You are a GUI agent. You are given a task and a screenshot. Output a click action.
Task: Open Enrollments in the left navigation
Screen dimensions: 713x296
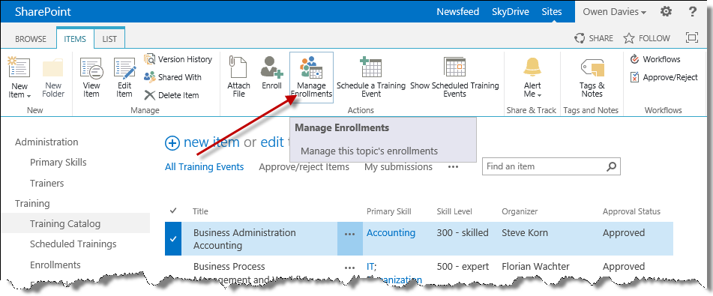pyautogui.click(x=55, y=265)
